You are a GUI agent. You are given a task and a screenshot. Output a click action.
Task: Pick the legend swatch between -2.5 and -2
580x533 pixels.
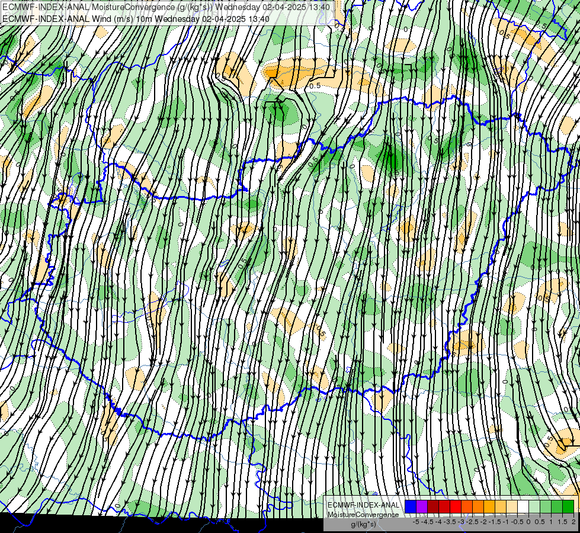pos(467,506)
